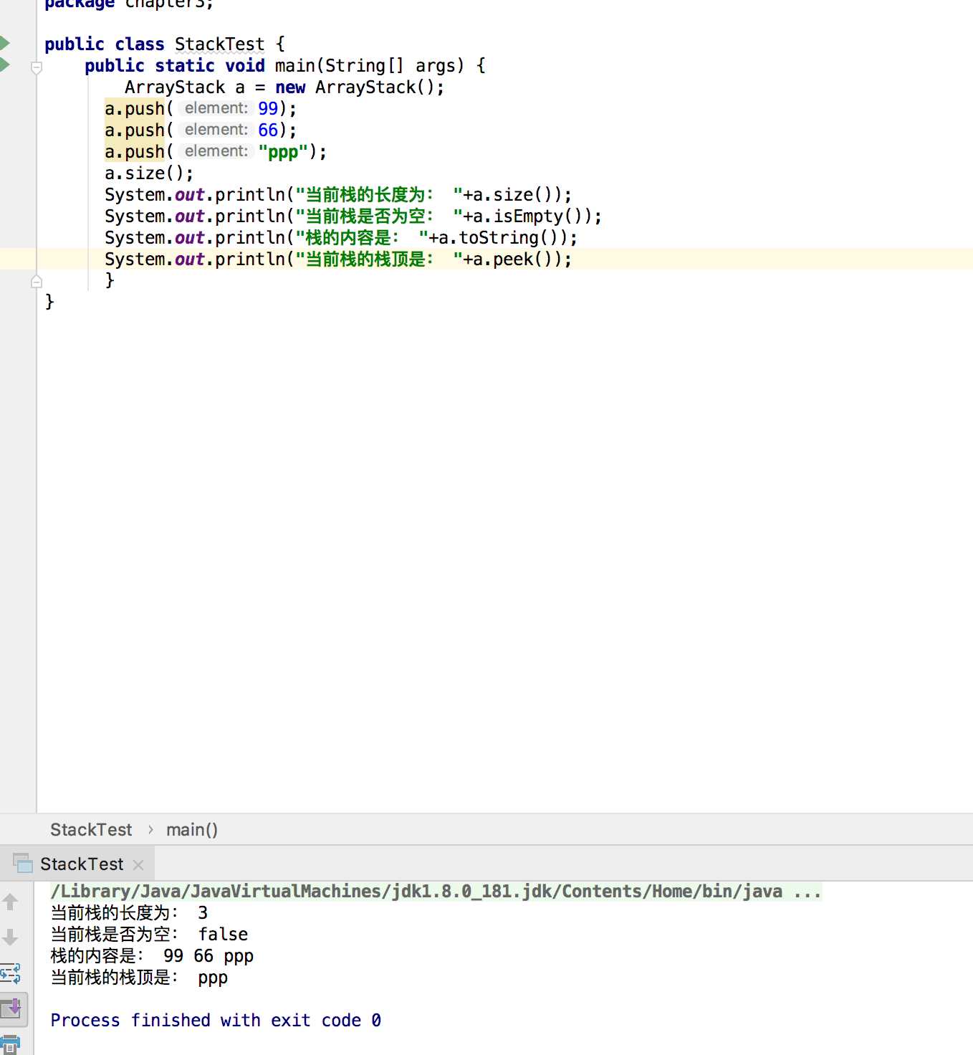Collapse the main method fold marker

coord(37,67)
